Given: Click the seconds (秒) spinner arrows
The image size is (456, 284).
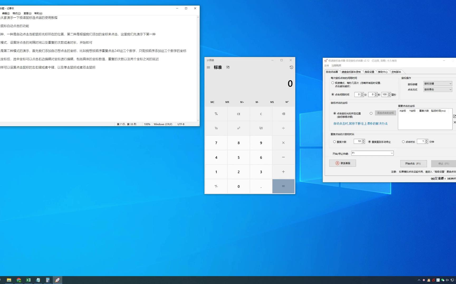Looking at the screenshot, I should pos(376,95).
